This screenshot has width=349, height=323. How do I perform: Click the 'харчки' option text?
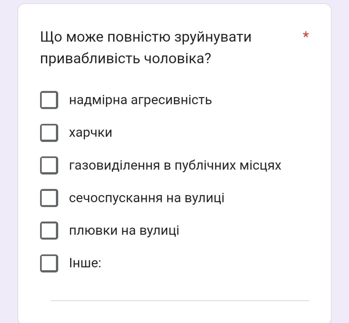coord(90,132)
